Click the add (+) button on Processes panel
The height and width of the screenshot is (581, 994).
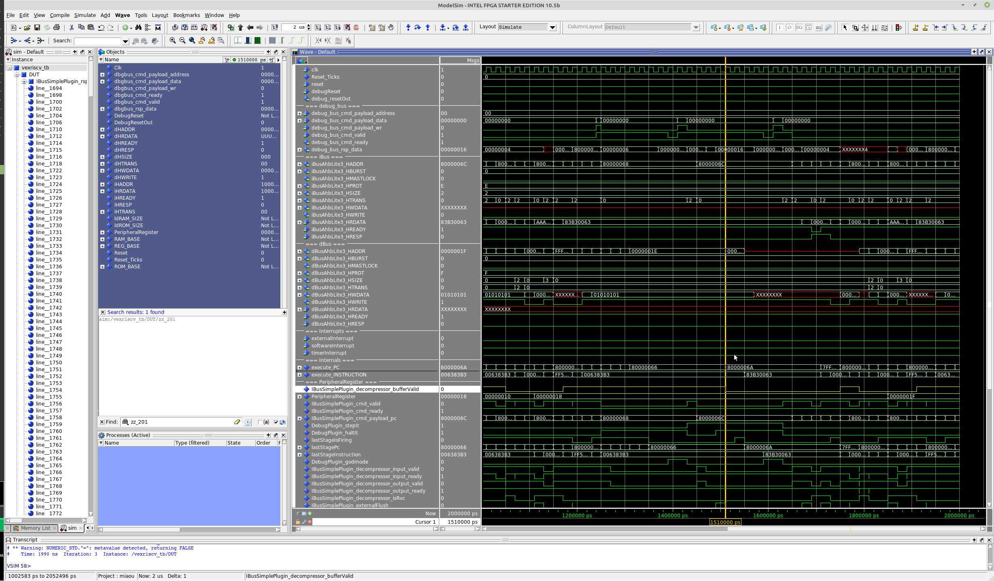tap(268, 435)
